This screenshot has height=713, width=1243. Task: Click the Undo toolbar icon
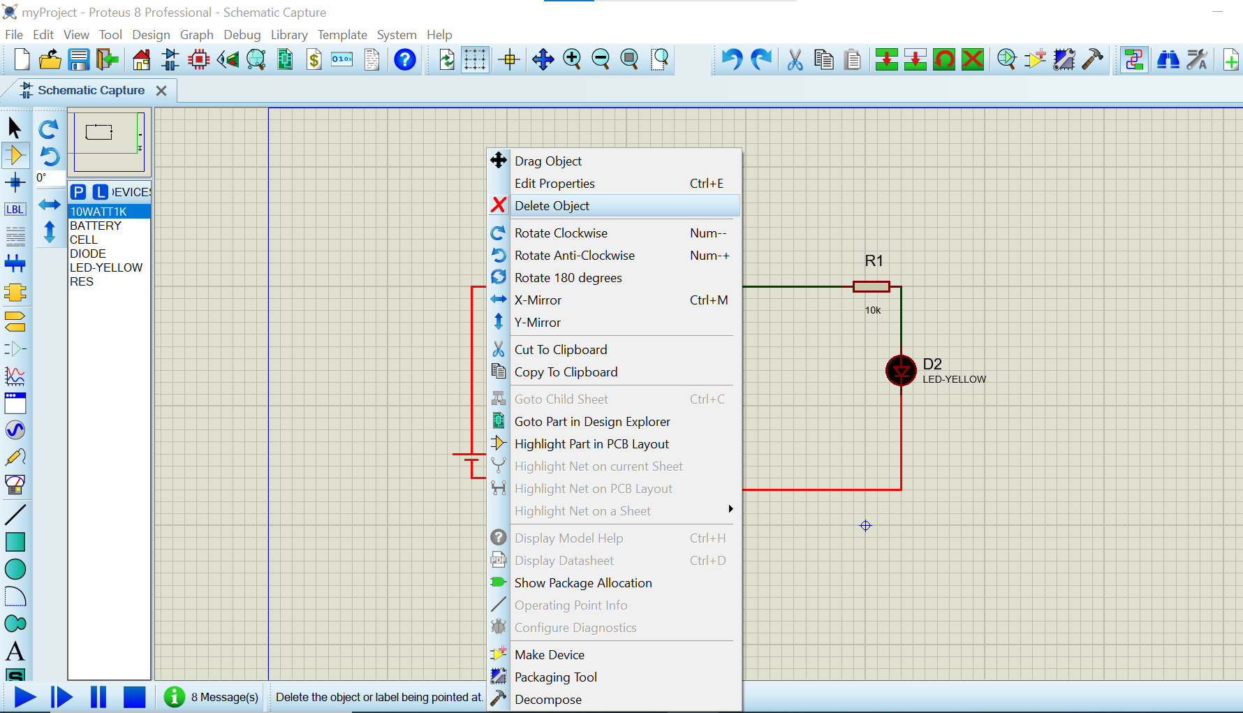click(x=731, y=60)
